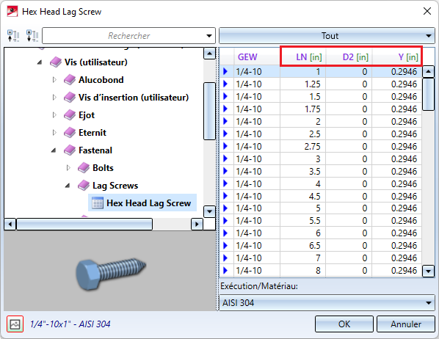Select the Bolts catalog book icon
Viewport: 439px width, 339px height.
click(x=84, y=168)
